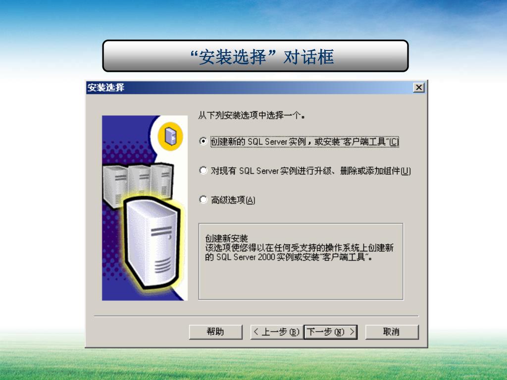Image resolution: width=507 pixels, height=380 pixels.
Task: Go back with 上一步(B) button
Action: [277, 332]
